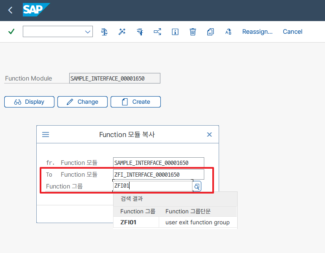This screenshot has width=325, height=253.
Task: Click the magic wand activate icon
Action: [x=122, y=32]
